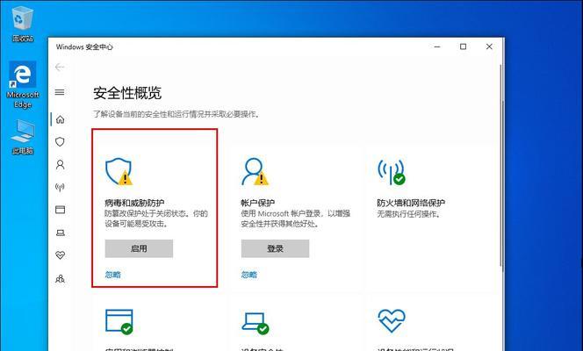Open the 病毒和威胁防护 heading

pyautogui.click(x=134, y=203)
